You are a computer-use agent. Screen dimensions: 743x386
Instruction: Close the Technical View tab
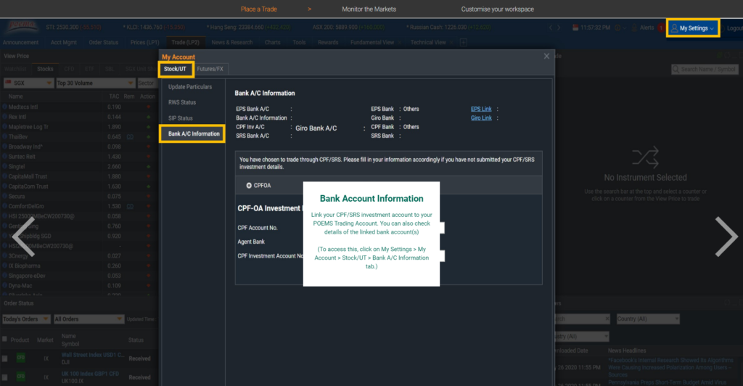pyautogui.click(x=451, y=43)
